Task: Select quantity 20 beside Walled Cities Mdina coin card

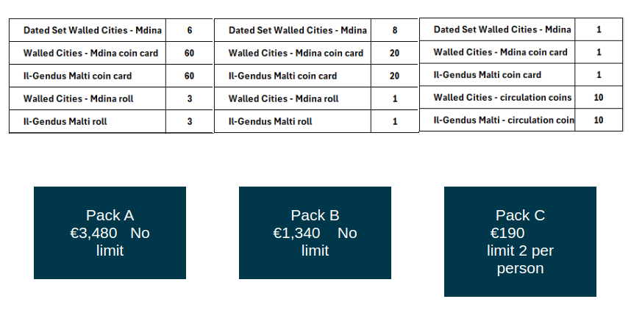Action: click(x=395, y=54)
